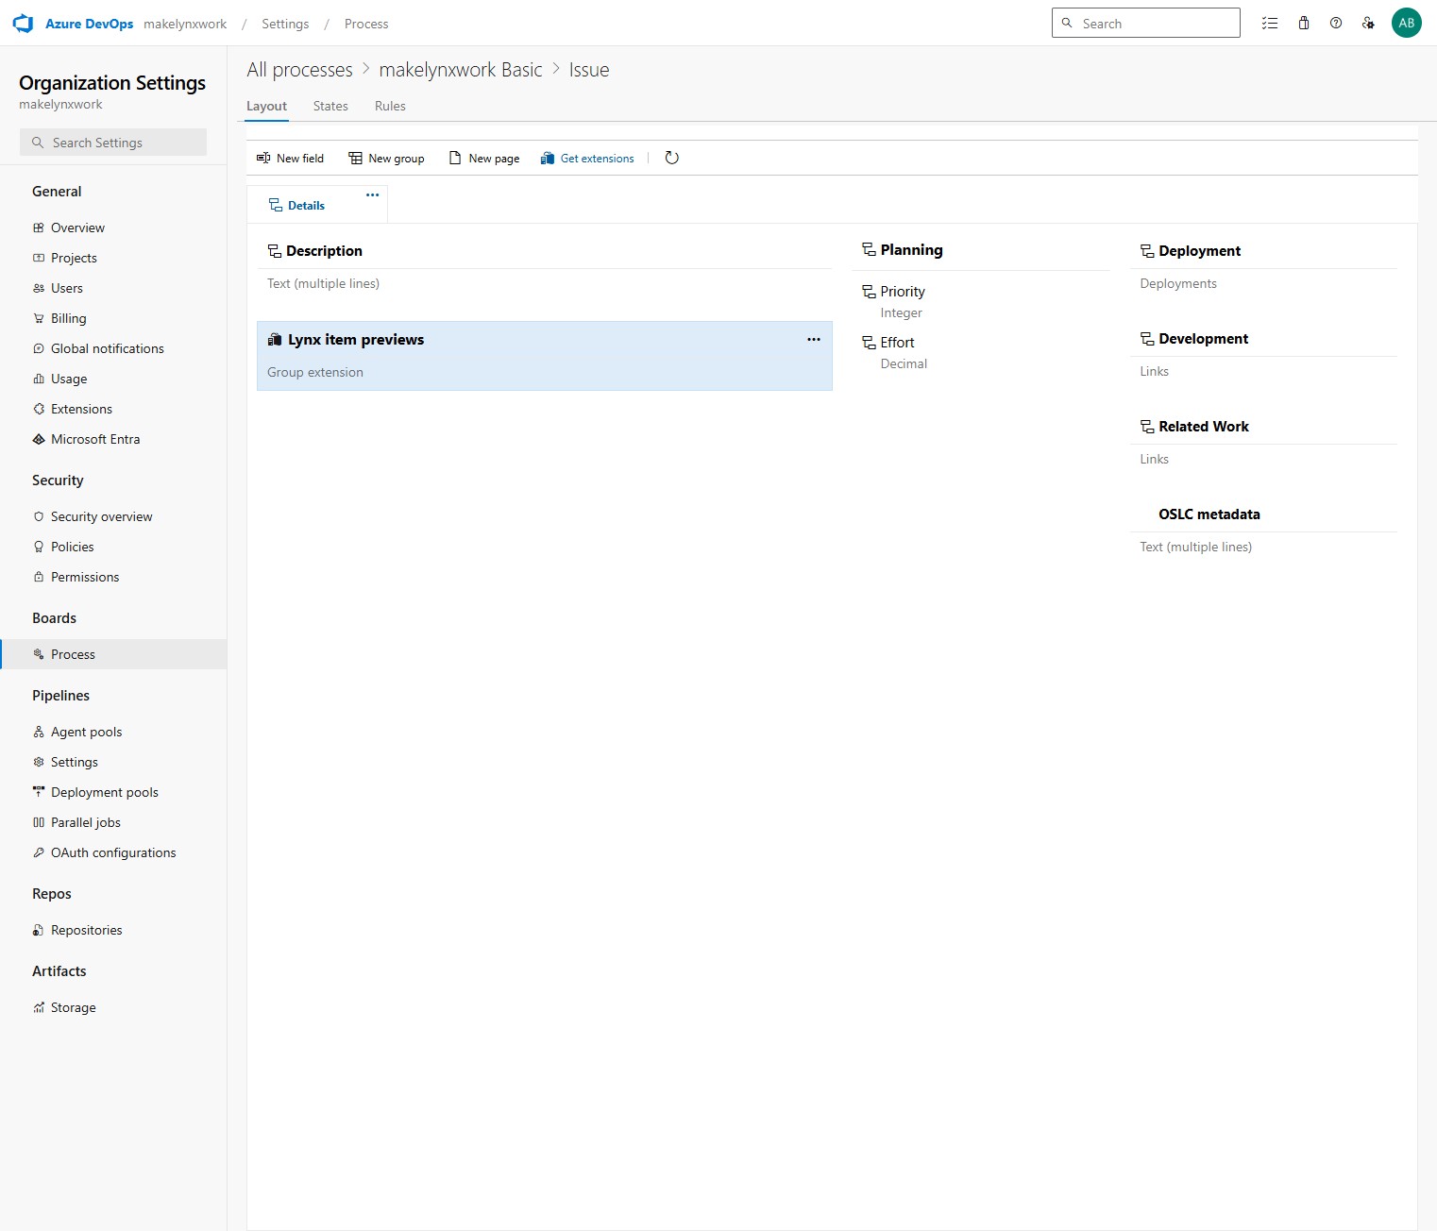
Task: Open the user settings icon in header
Action: click(x=1368, y=24)
